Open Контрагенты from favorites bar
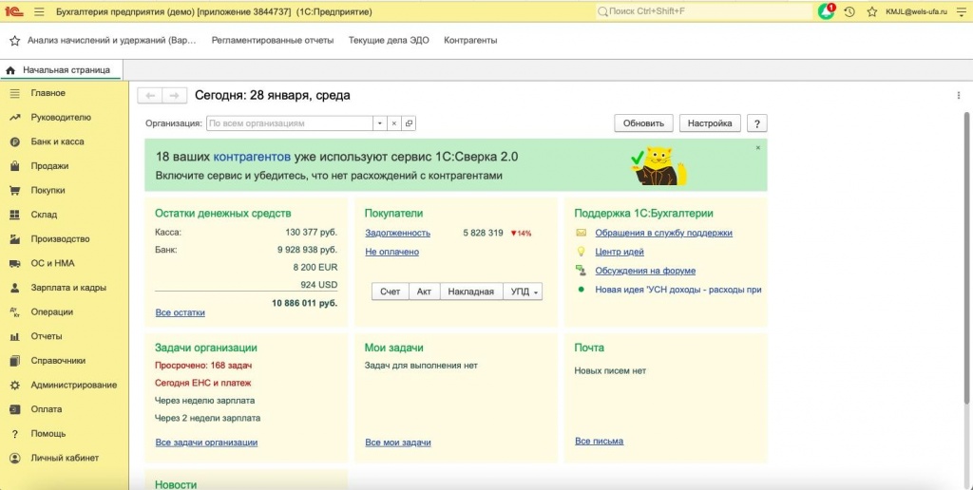This screenshot has width=973, height=490. [x=470, y=40]
